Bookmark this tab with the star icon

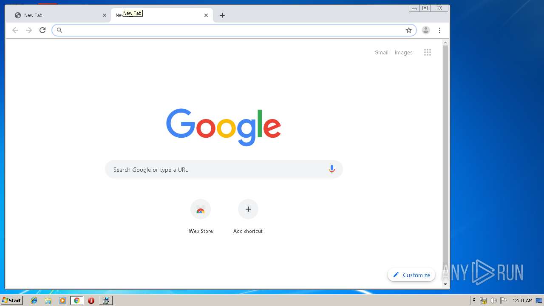click(409, 30)
